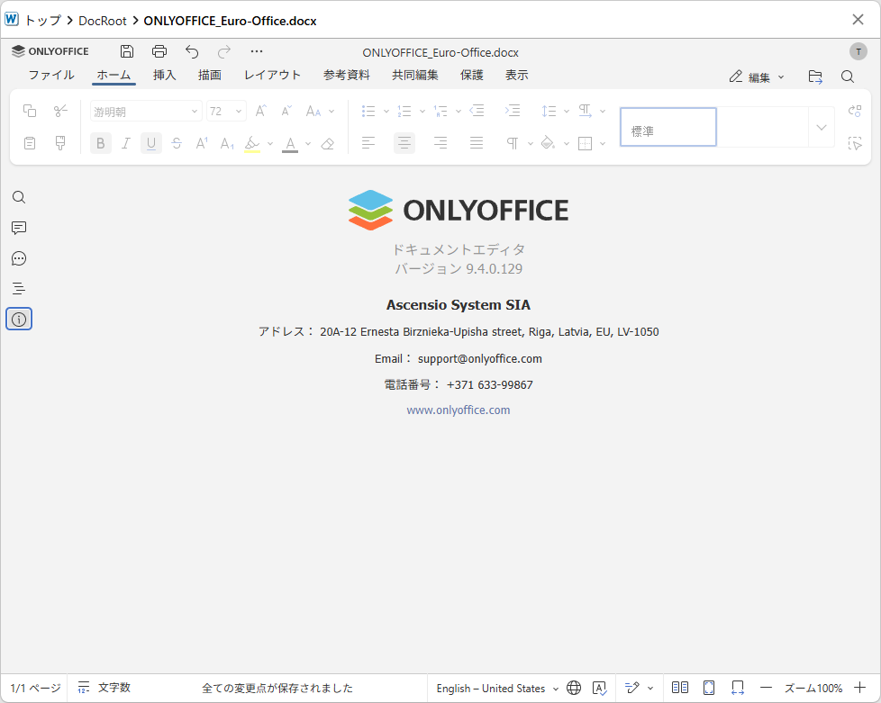Align paragraph center

pos(404,144)
